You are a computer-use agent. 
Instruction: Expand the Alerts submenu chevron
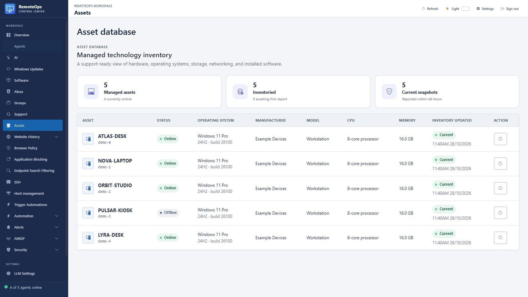tap(57, 227)
